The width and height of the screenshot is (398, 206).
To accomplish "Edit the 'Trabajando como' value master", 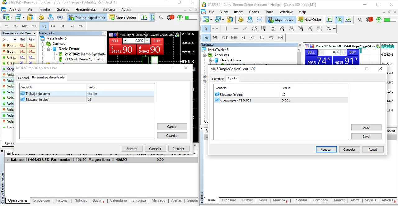I will (x=120, y=94).
